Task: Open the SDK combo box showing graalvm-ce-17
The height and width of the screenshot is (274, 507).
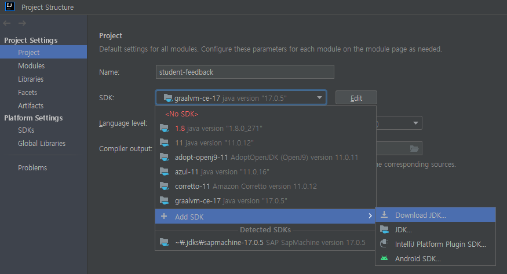Action: click(x=241, y=97)
